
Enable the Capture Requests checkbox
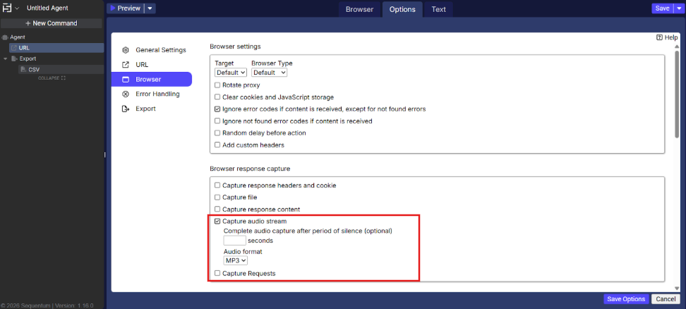(217, 274)
